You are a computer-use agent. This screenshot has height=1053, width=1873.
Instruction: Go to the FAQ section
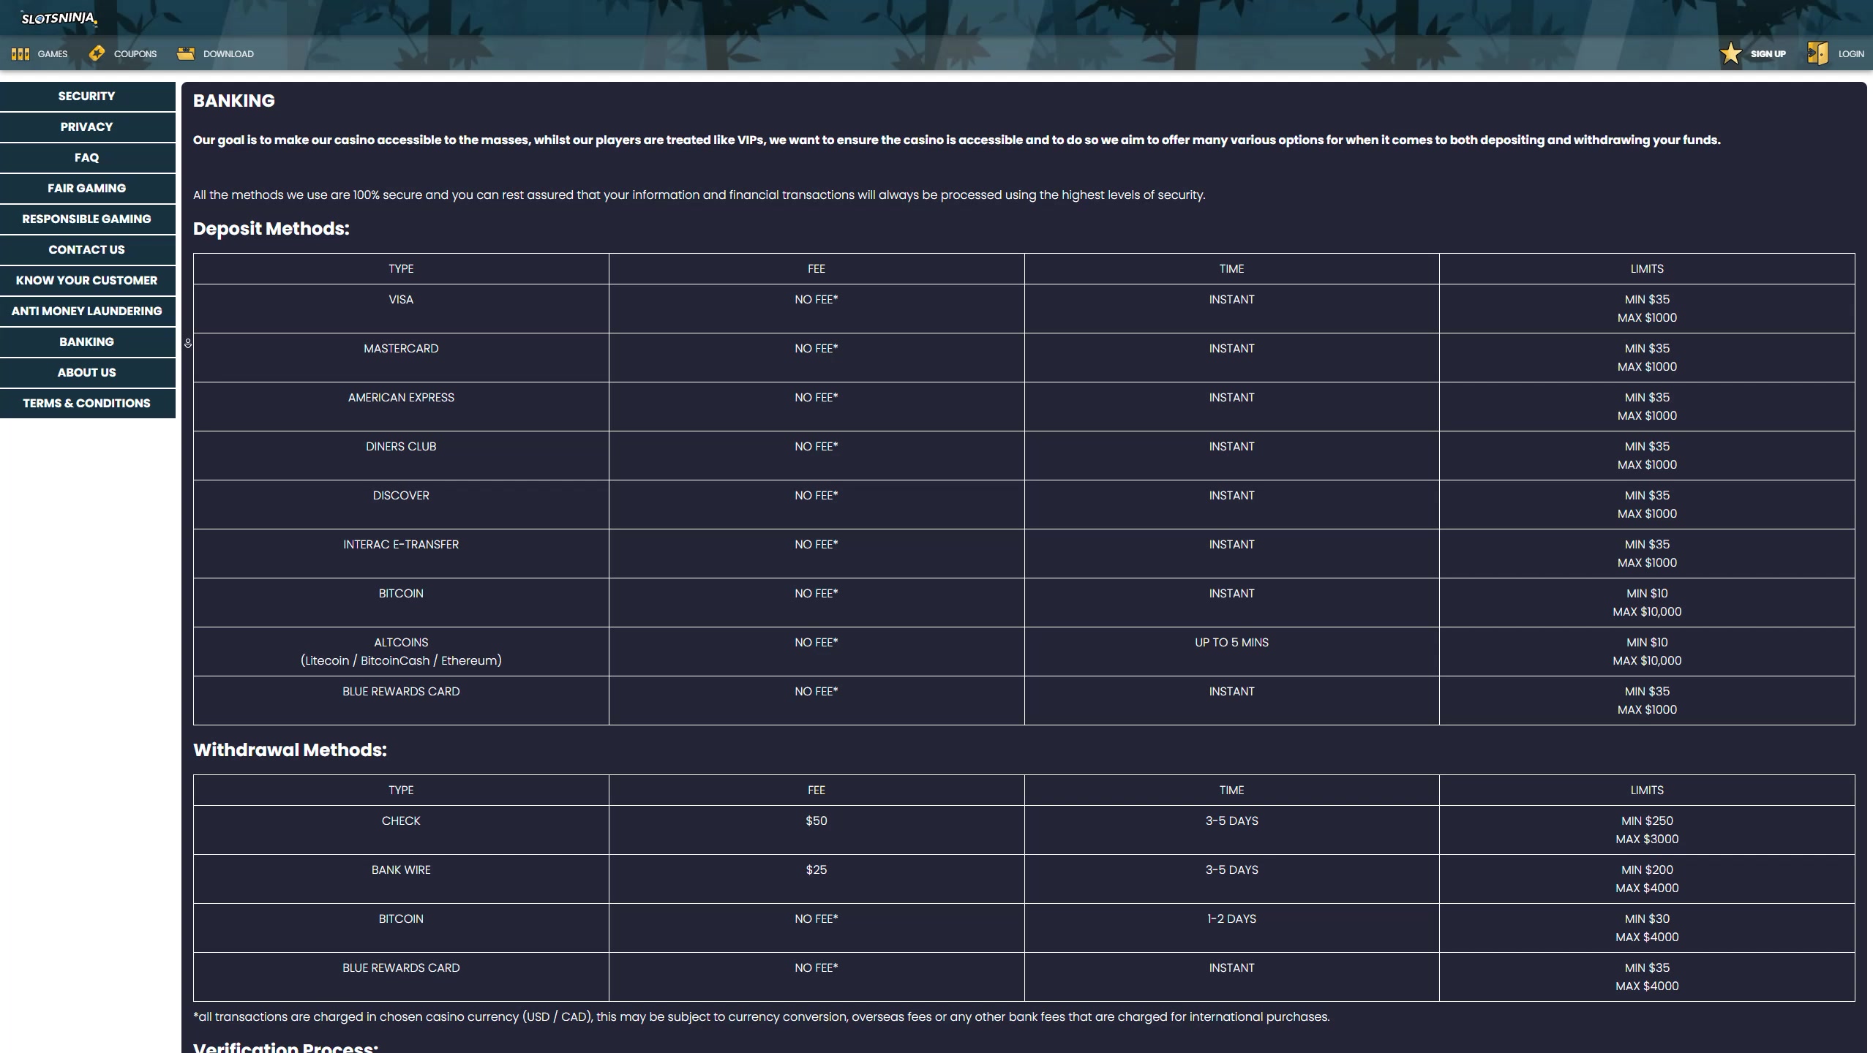point(86,157)
